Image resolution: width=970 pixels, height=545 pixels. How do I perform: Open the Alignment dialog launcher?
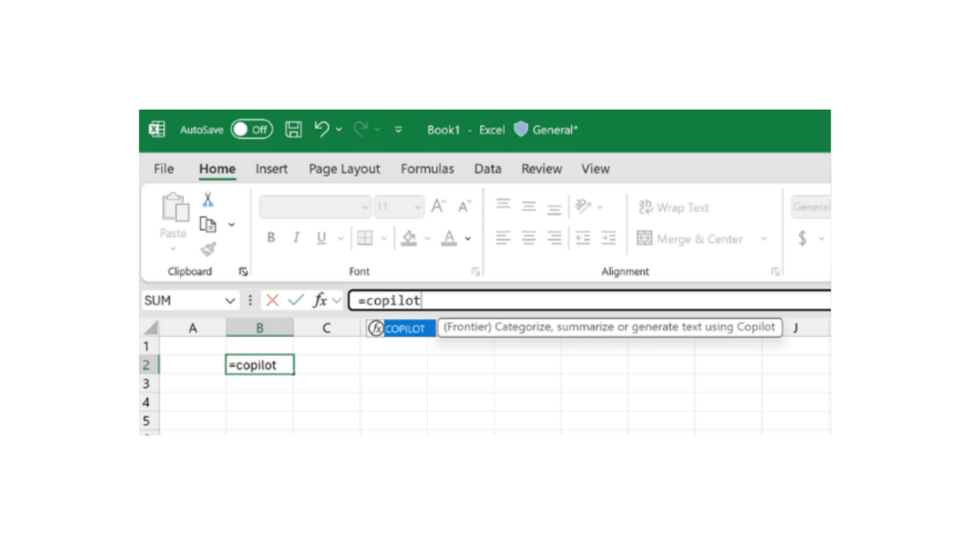click(x=775, y=272)
